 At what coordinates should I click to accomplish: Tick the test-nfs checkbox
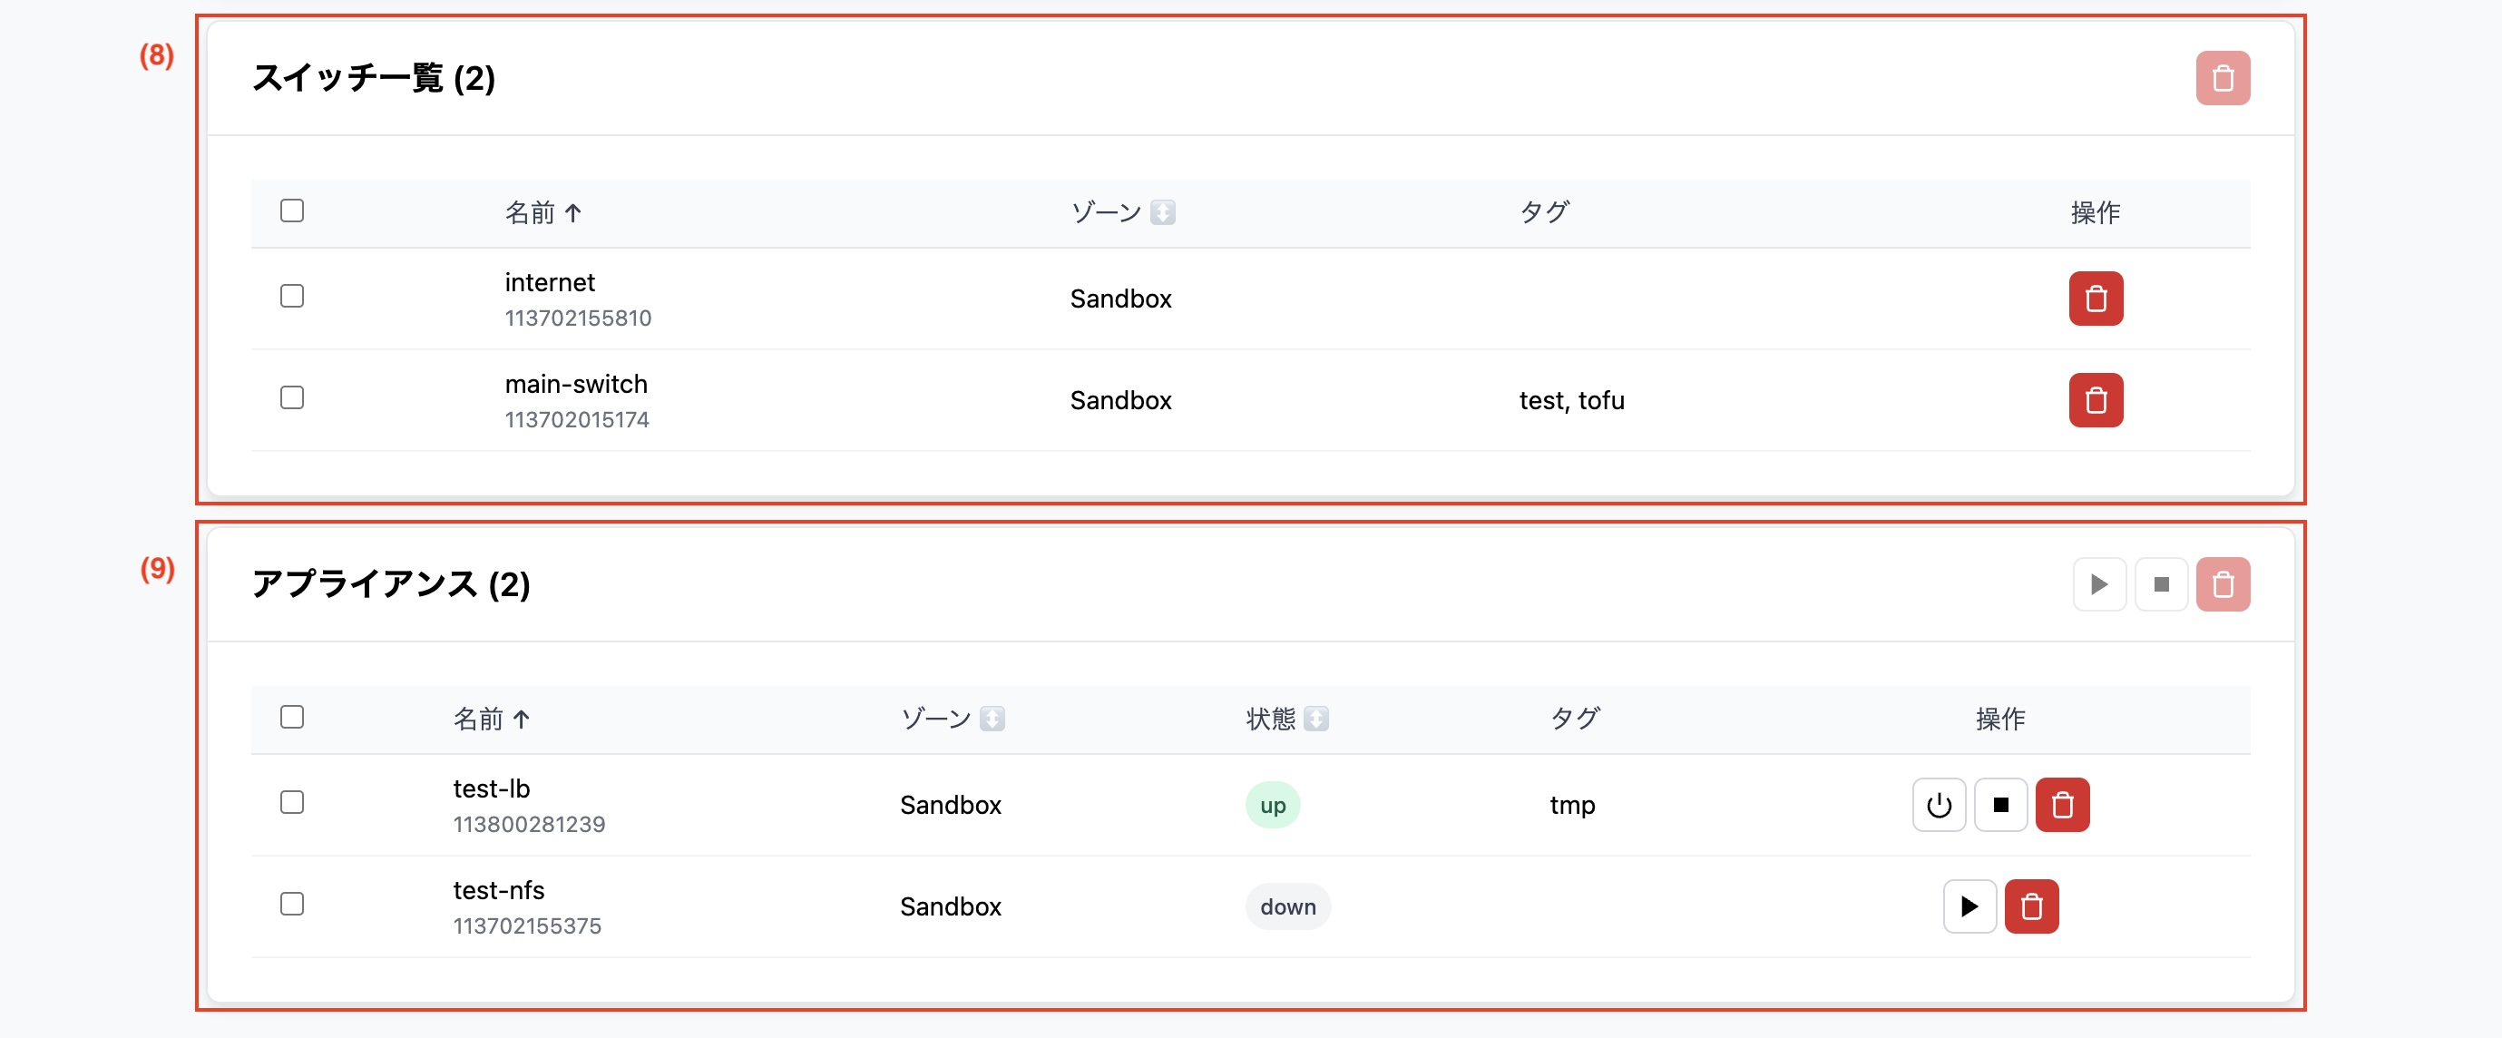(x=291, y=904)
